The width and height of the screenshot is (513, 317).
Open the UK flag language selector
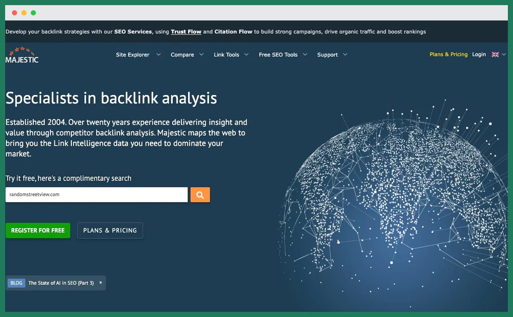495,55
